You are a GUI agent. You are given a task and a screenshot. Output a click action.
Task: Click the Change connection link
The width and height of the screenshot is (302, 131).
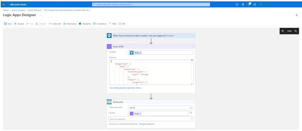(x=147, y=124)
